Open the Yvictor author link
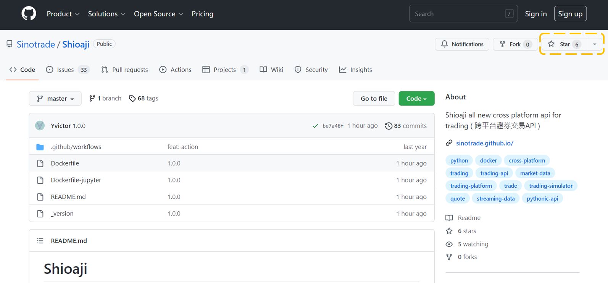Image resolution: width=608 pixels, height=286 pixels. [61, 126]
